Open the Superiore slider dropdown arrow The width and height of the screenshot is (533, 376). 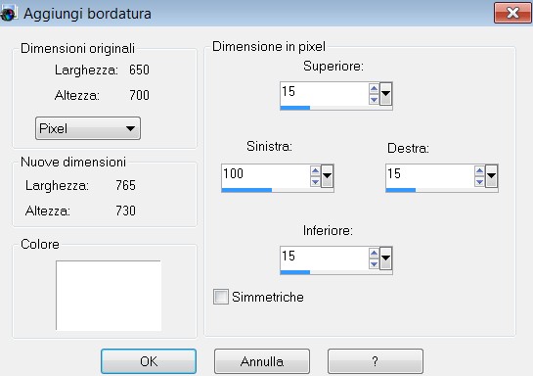(385, 94)
